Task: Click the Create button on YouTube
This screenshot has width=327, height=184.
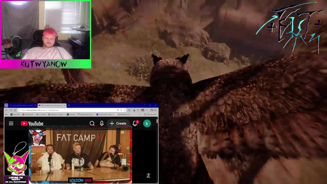Action: 118,123
